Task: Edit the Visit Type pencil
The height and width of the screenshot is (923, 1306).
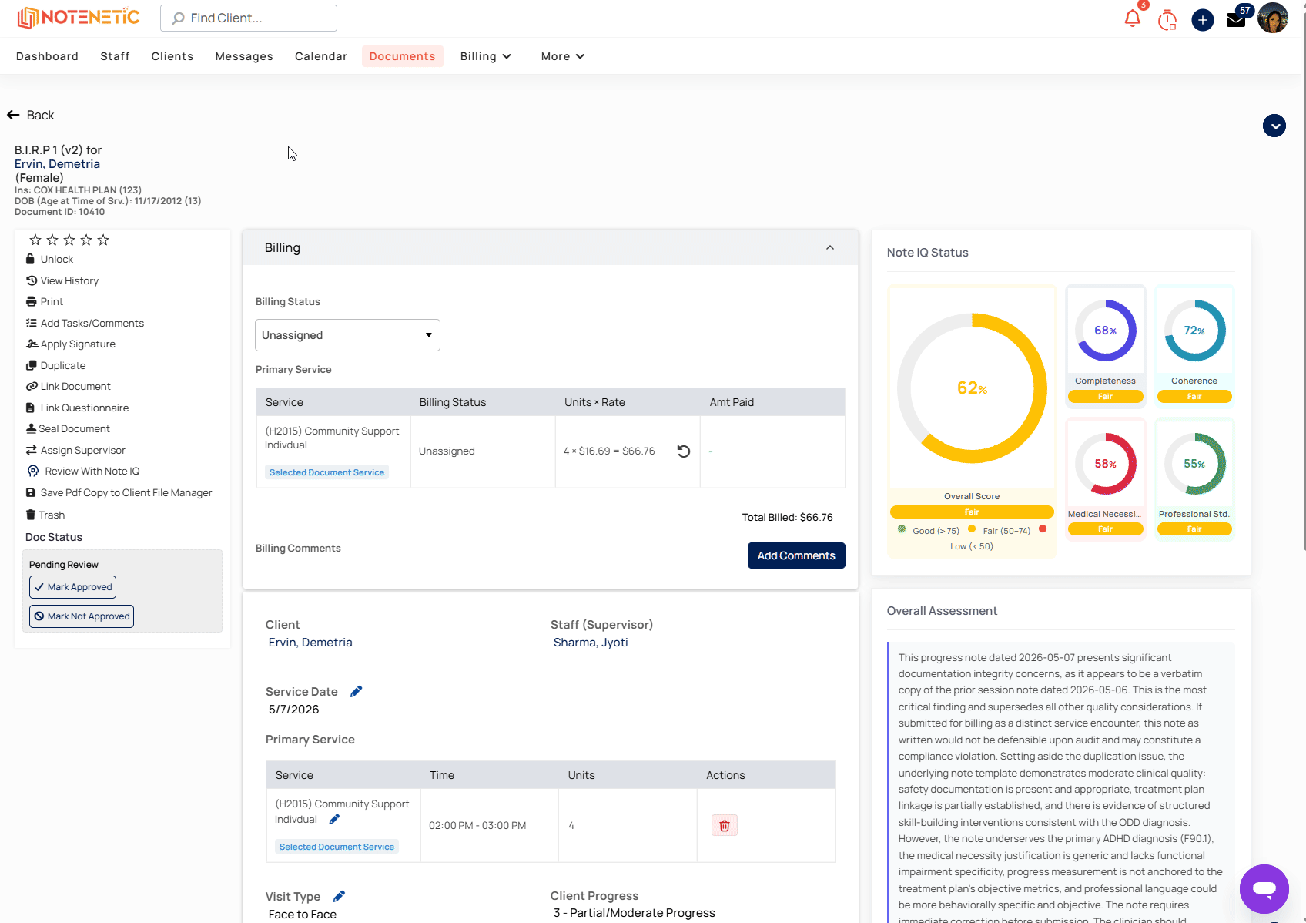Action: [339, 897]
